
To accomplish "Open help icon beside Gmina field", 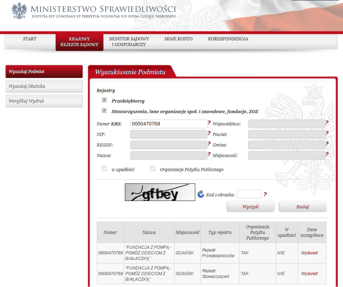I will click(x=327, y=144).
